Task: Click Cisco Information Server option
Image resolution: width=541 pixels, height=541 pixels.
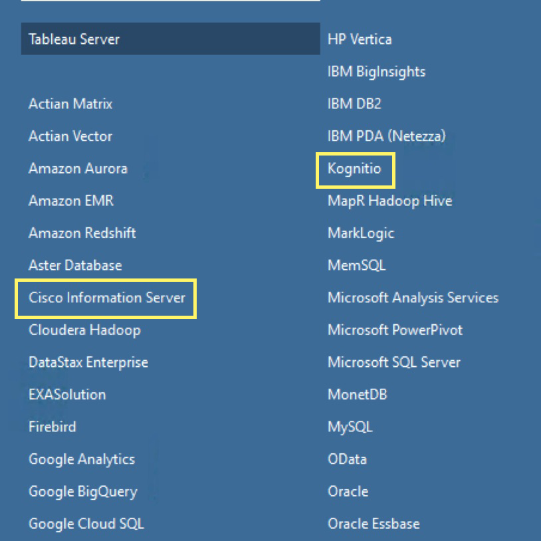Action: 106,298
